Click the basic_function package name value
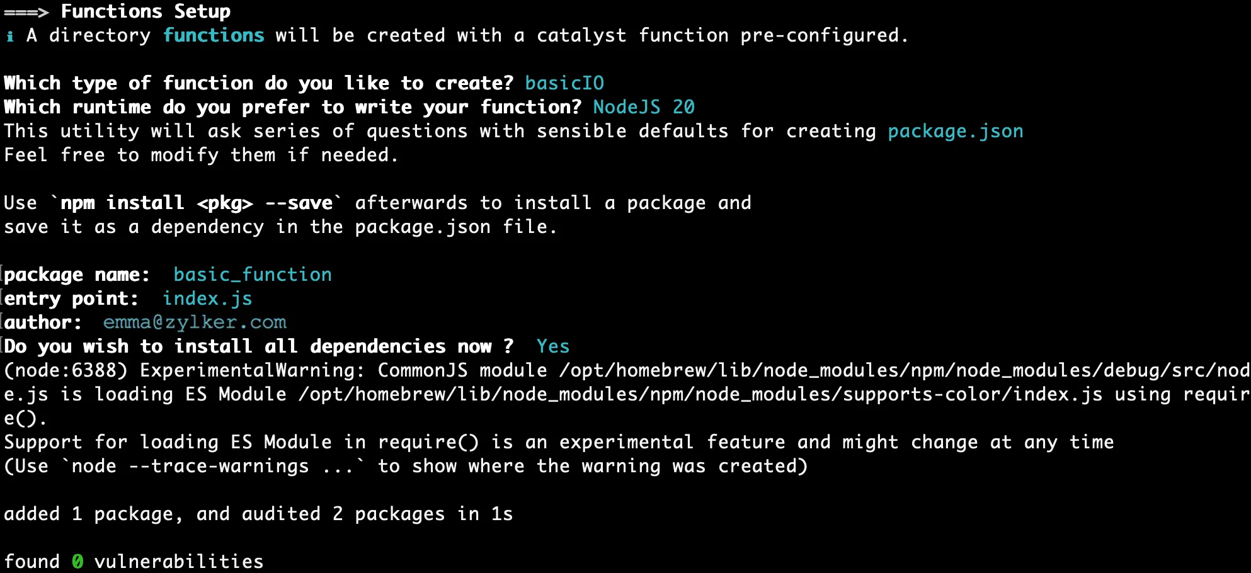Screen dimensions: 1251x573 tap(253, 275)
